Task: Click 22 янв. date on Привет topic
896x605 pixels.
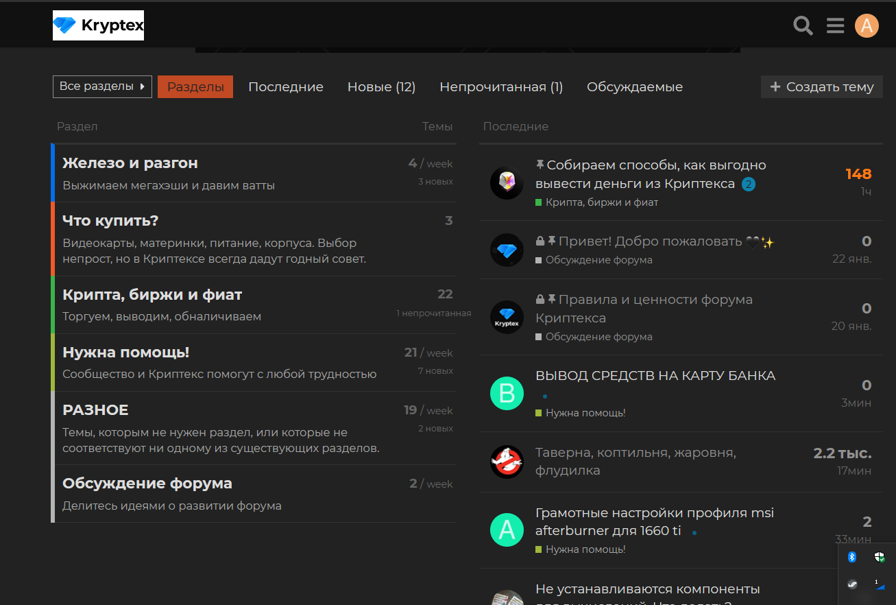Action: [x=852, y=259]
